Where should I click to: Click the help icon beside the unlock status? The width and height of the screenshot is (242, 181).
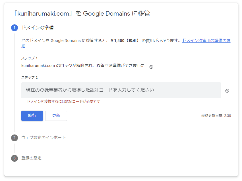pos(151,67)
